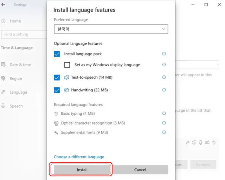Show info about Text-to-speech feature
Image resolution: width=225 pixels, height=180 pixels.
coord(164,77)
